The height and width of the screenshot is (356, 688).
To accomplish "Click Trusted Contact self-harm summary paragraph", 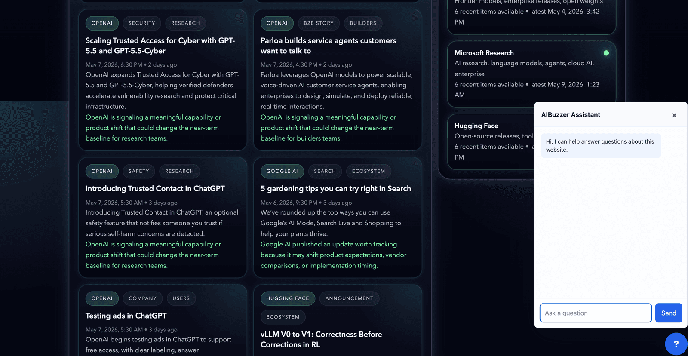I will 162,223.
